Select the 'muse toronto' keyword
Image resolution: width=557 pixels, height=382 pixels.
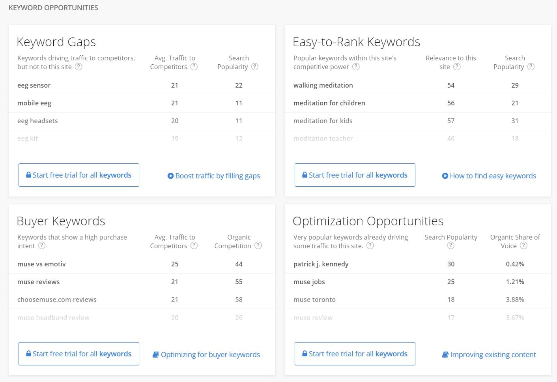pos(314,300)
